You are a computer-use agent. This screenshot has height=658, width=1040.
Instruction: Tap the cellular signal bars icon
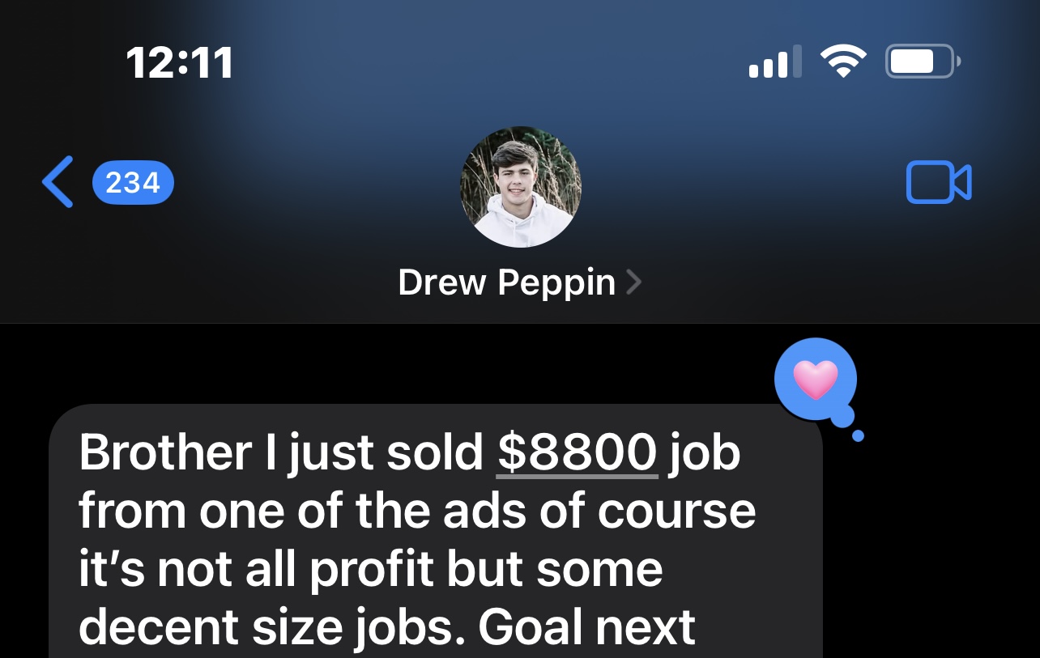(775, 62)
